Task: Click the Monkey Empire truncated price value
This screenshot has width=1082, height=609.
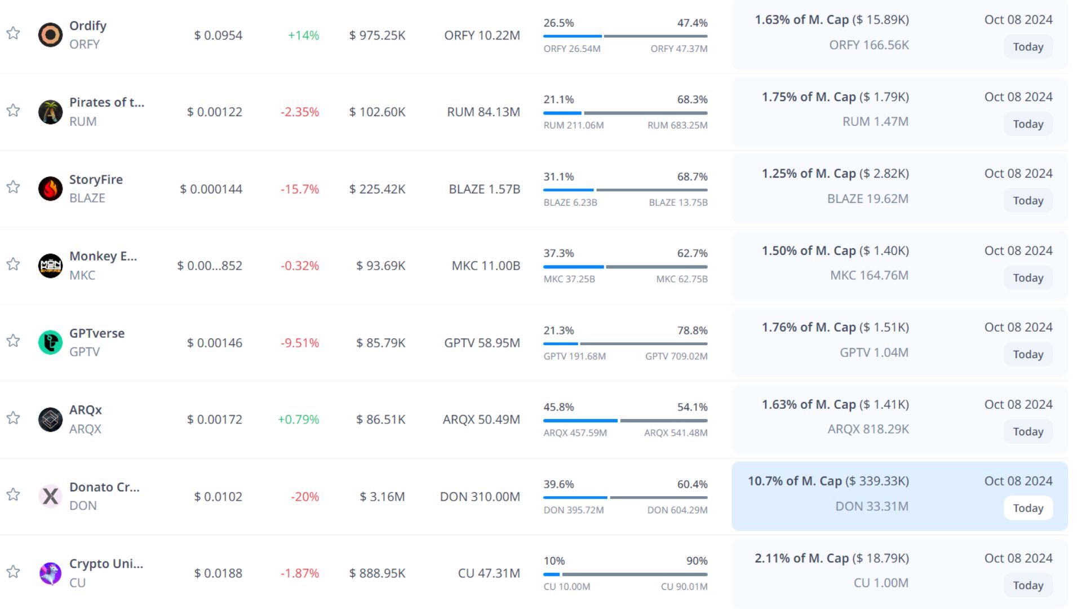Action: coord(210,266)
